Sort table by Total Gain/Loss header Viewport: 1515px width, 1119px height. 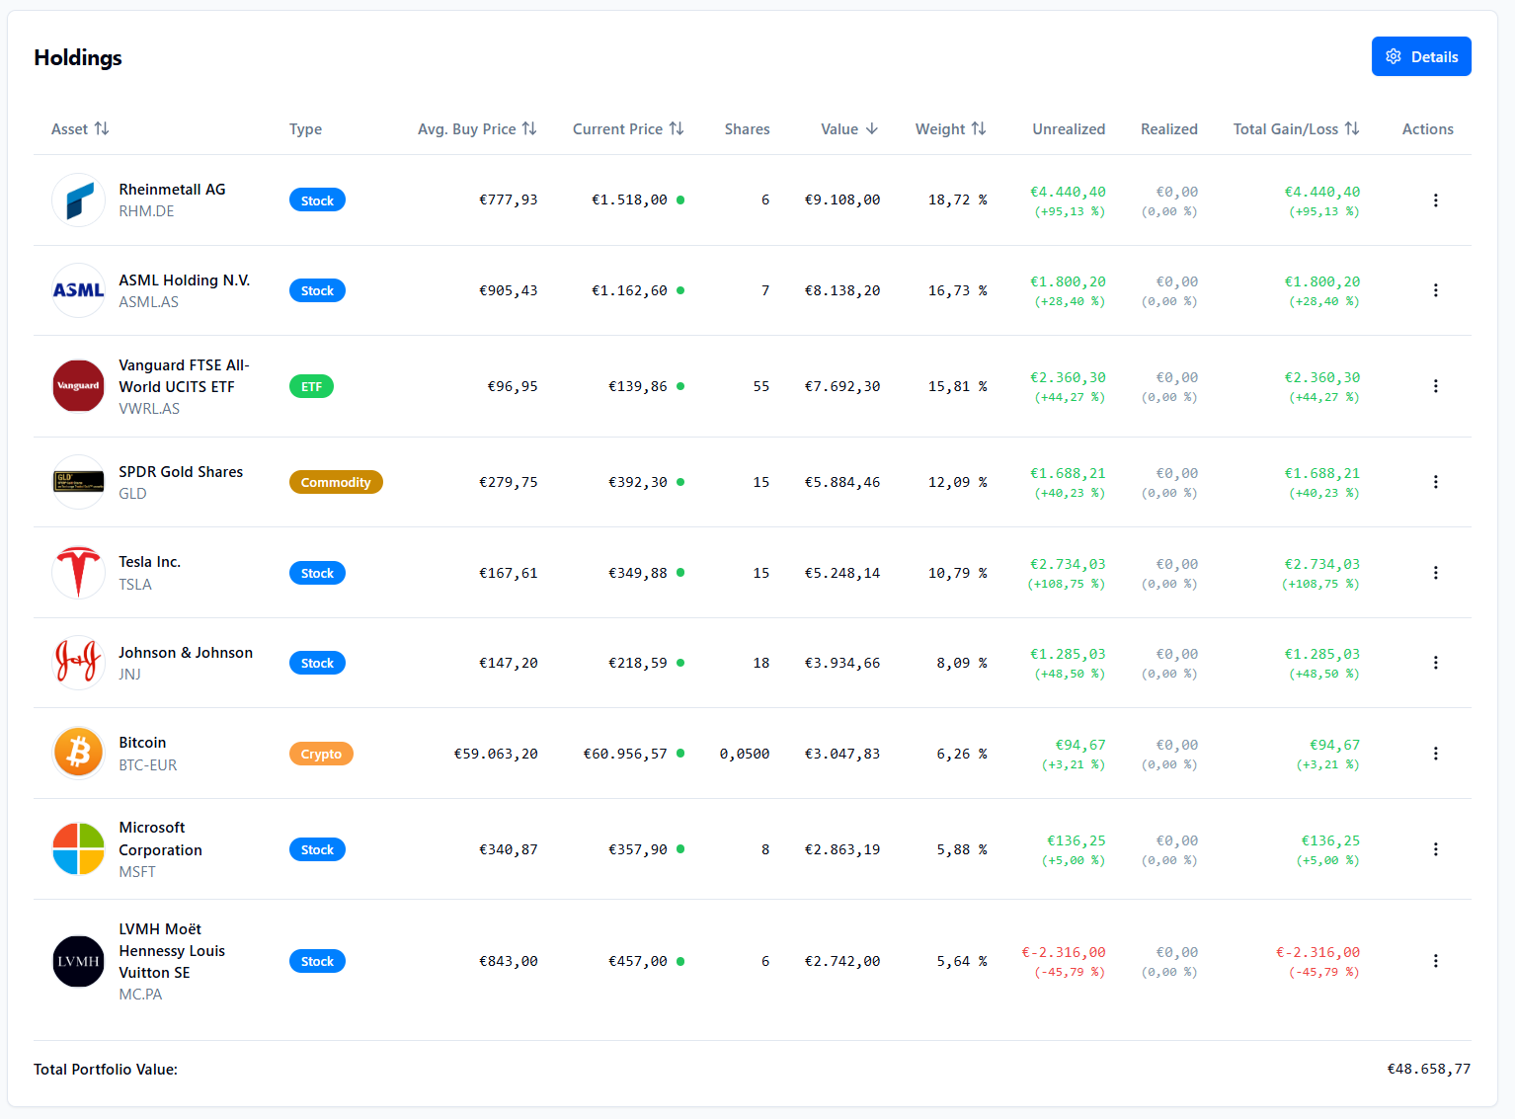coord(1296,129)
